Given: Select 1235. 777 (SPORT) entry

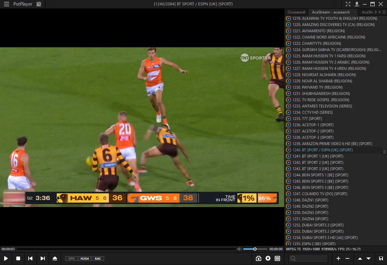Looking at the screenshot, I should point(334,119).
